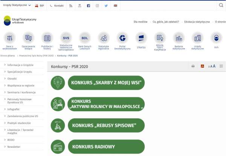Print the page using printer icon
Image resolution: width=226 pixels, height=156 pixels.
point(193,66)
